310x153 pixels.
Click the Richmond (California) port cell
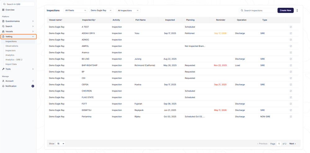click(x=145, y=65)
